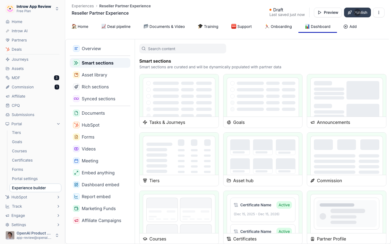Switch to the Training tab

[208, 27]
